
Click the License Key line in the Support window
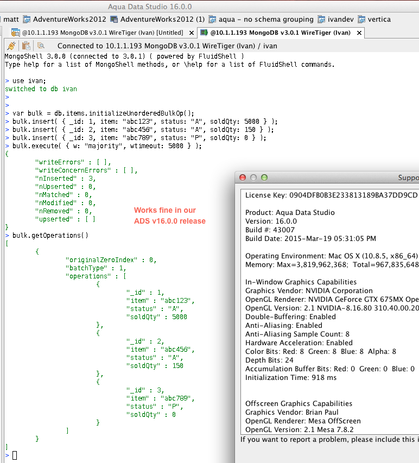click(x=331, y=195)
